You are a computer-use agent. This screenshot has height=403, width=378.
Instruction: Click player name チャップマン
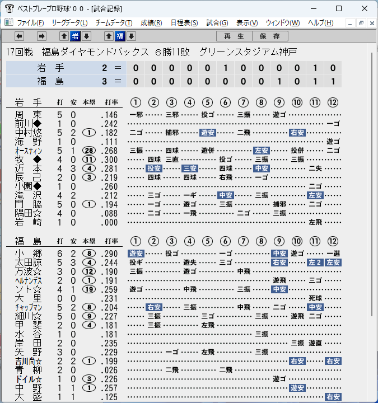(x=29, y=307)
